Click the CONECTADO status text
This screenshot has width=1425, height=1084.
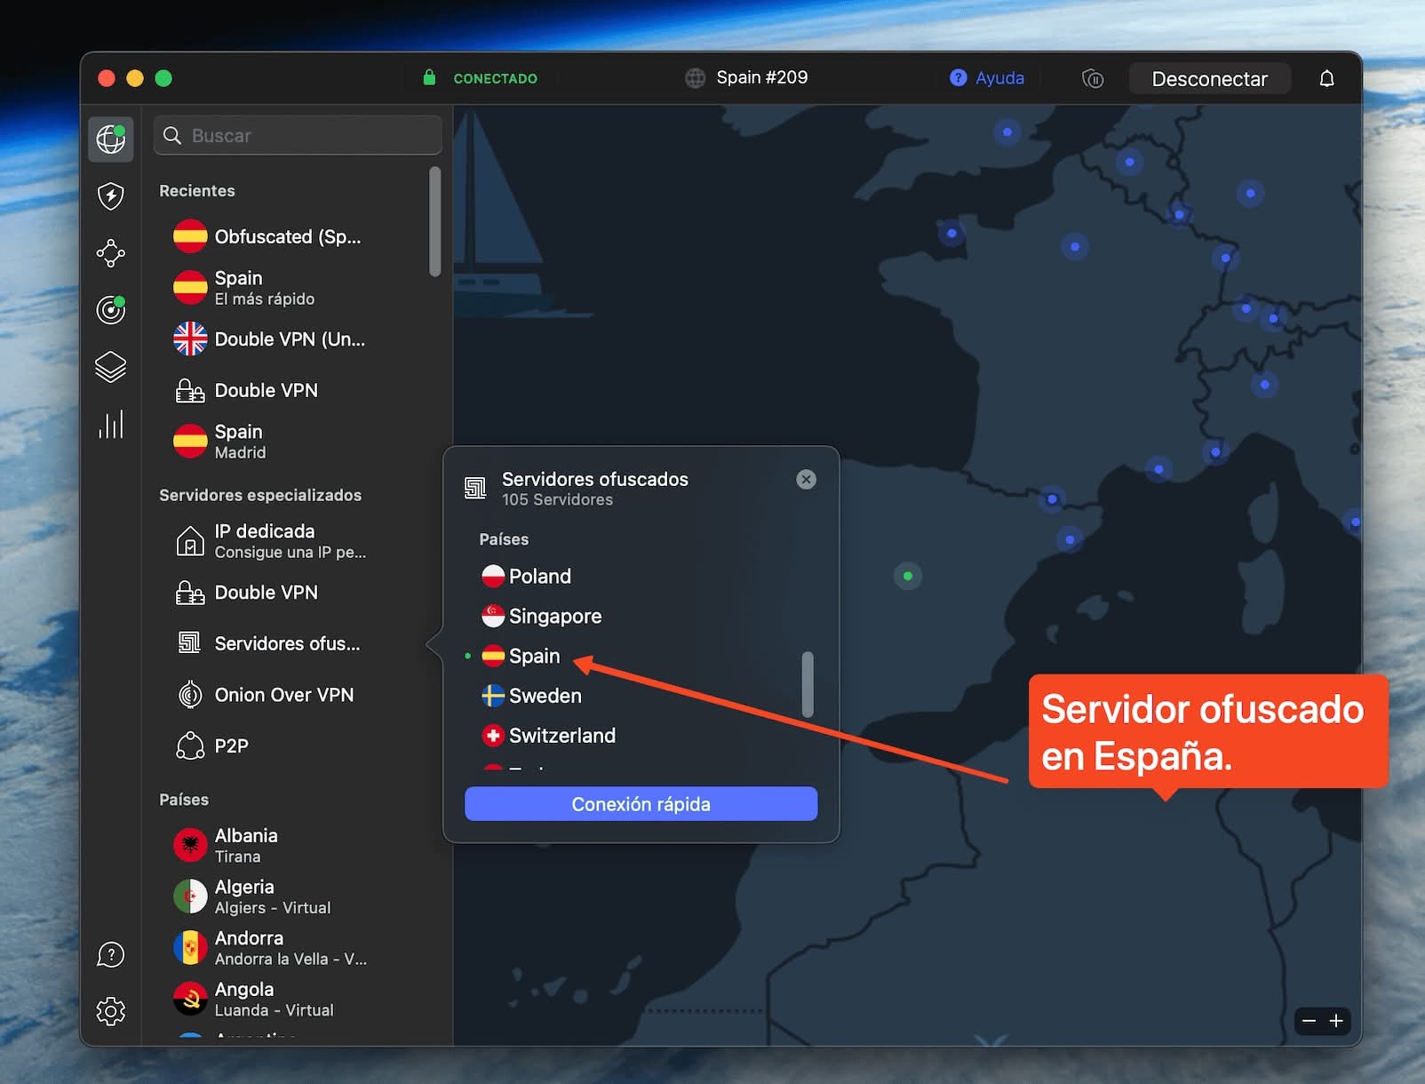point(496,78)
